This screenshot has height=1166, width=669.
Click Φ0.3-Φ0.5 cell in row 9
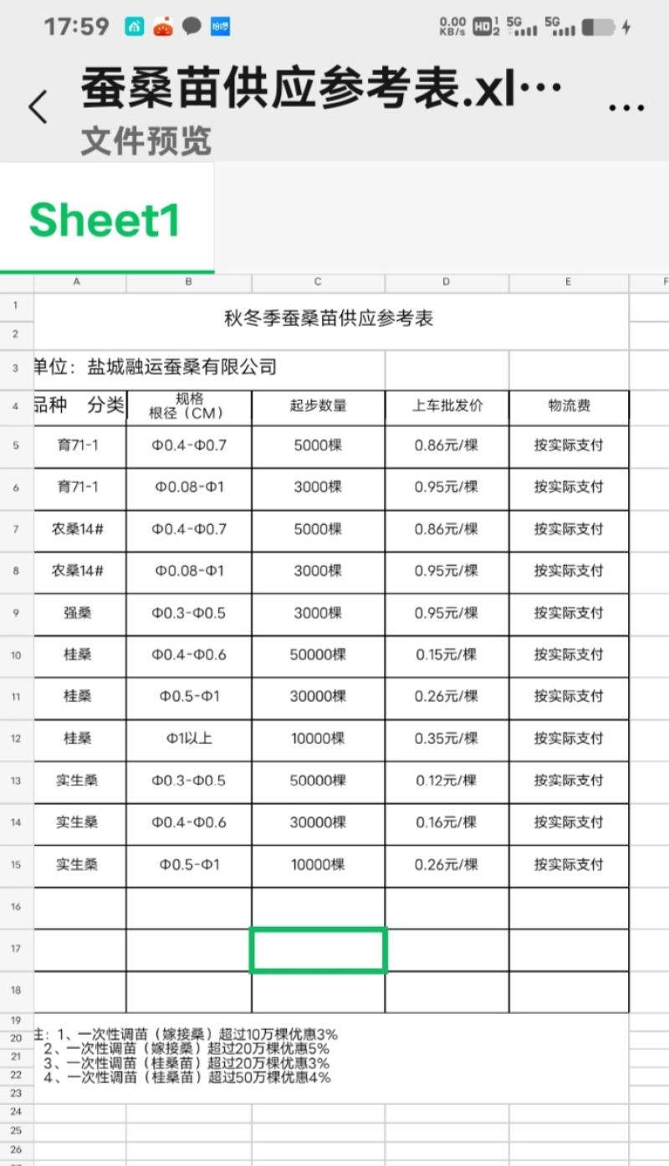(x=189, y=614)
